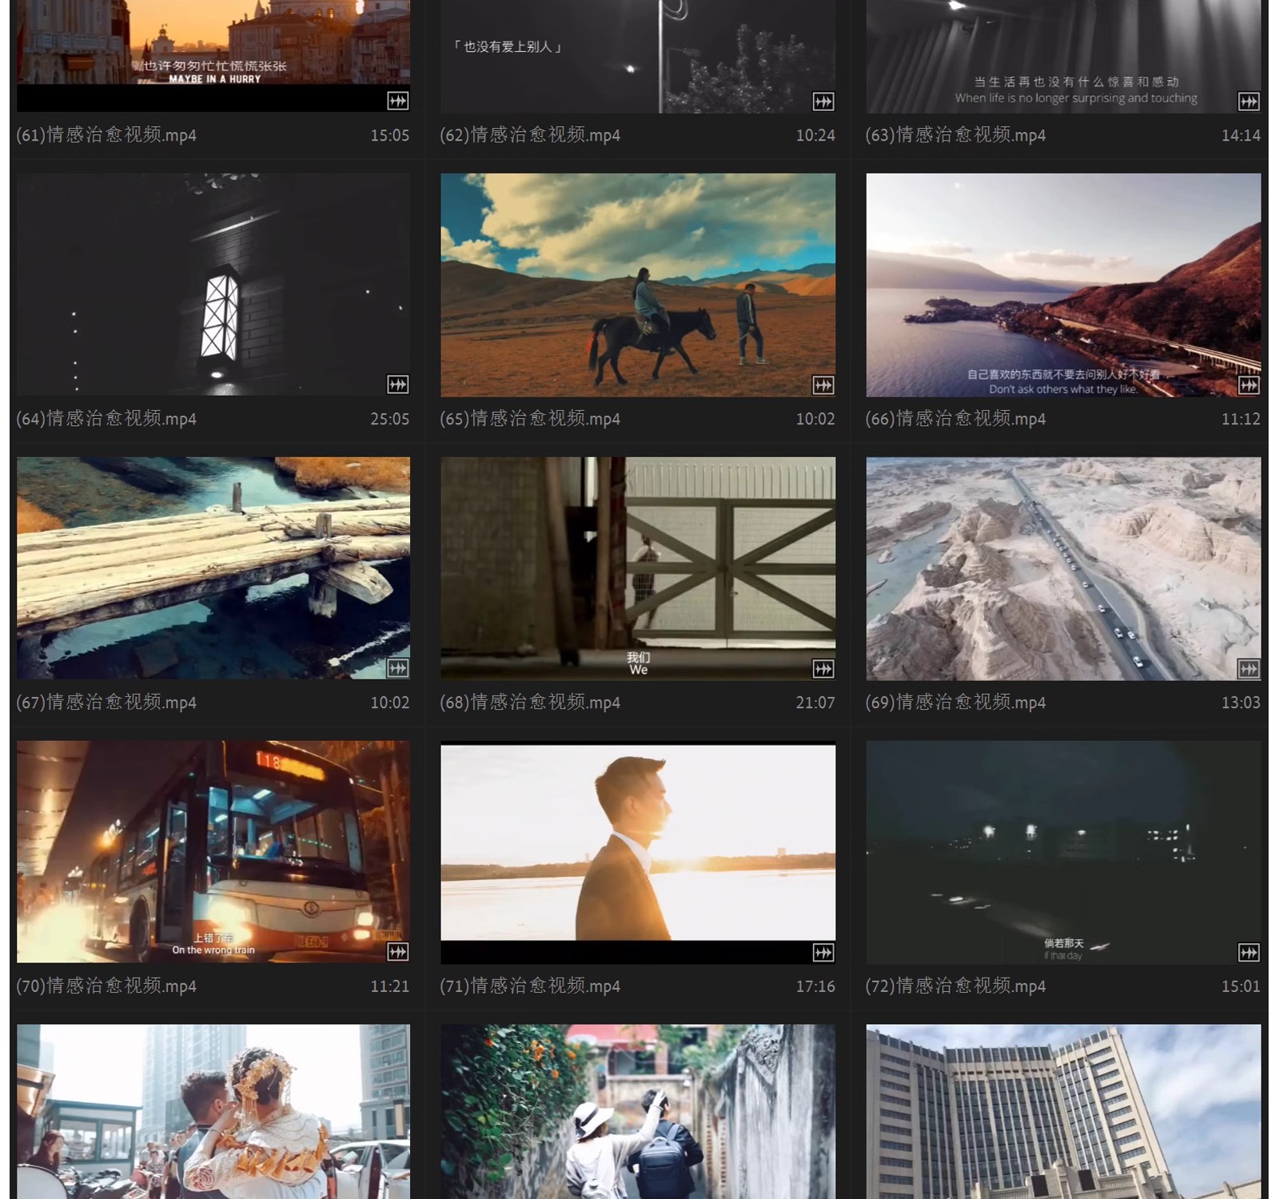Screen dimensions: 1279x1199
Task: Click the file name '(63)情感治愈视频.mp4'
Action: (955, 135)
